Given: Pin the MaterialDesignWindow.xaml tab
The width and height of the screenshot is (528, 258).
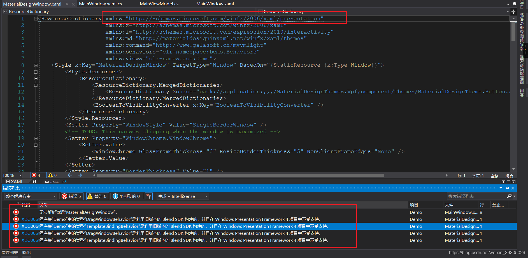Looking at the screenshot, I should [x=67, y=4].
